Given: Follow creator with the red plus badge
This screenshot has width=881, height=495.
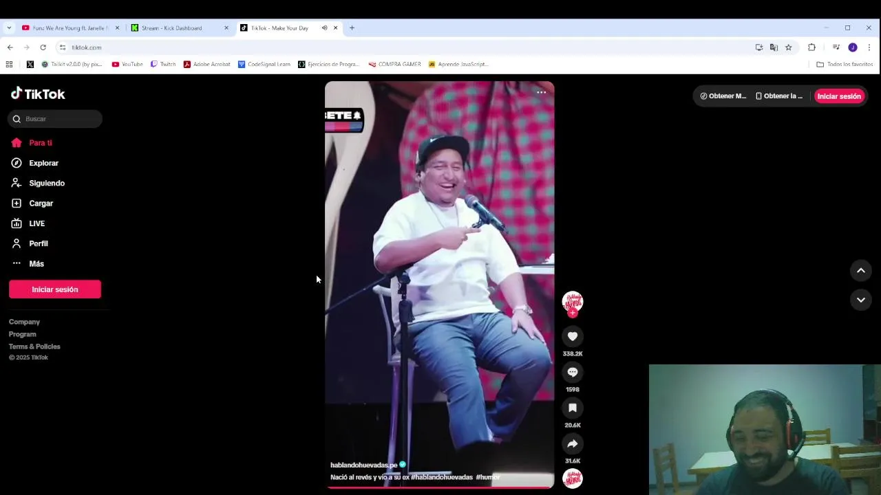Looking at the screenshot, I should tap(572, 313).
